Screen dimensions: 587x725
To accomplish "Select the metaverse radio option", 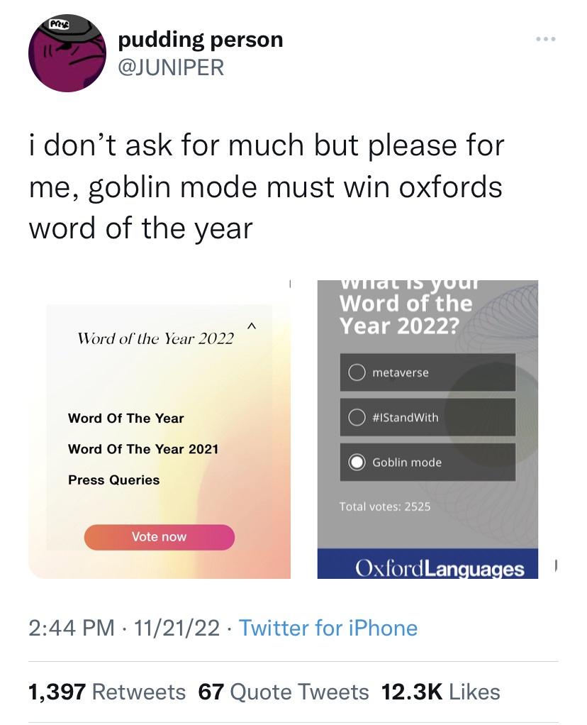I will click(356, 372).
